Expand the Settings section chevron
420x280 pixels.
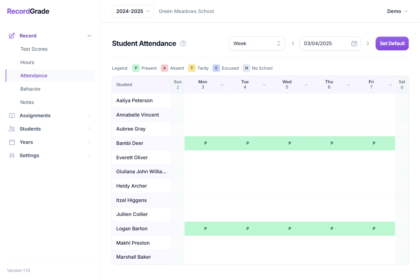coord(89,155)
